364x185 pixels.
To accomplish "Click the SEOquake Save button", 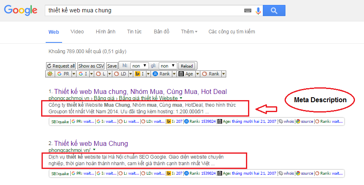I will pyautogui.click(x=112, y=66).
